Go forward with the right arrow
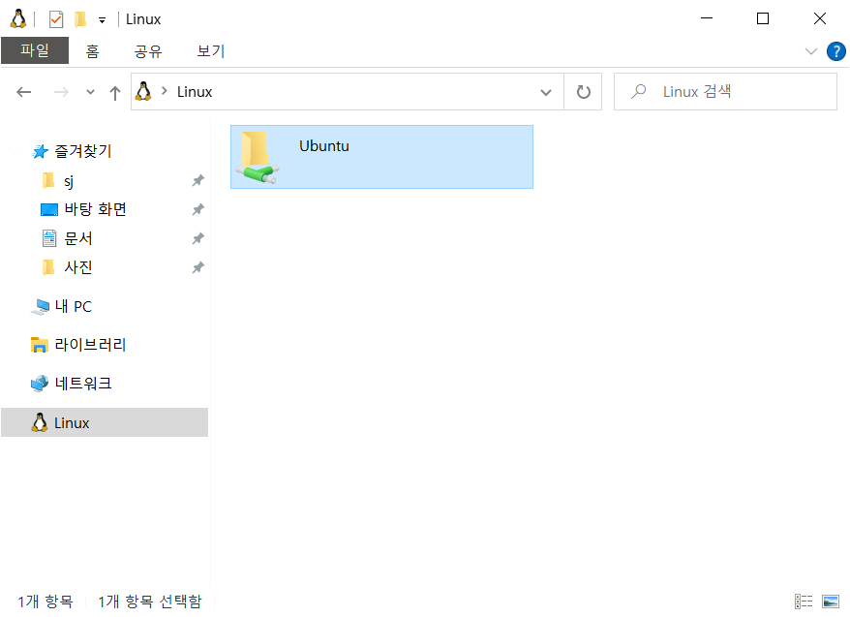The width and height of the screenshot is (850, 617). coord(61,92)
